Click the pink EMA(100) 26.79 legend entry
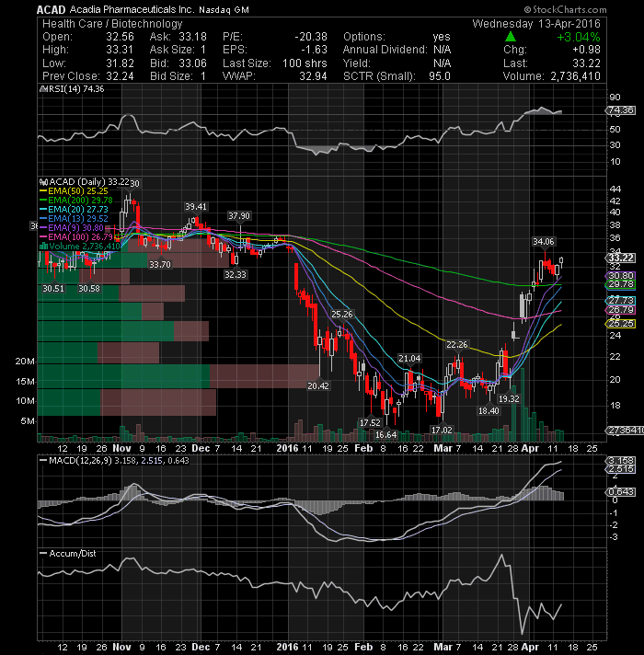This screenshot has width=644, height=655. click(x=76, y=236)
